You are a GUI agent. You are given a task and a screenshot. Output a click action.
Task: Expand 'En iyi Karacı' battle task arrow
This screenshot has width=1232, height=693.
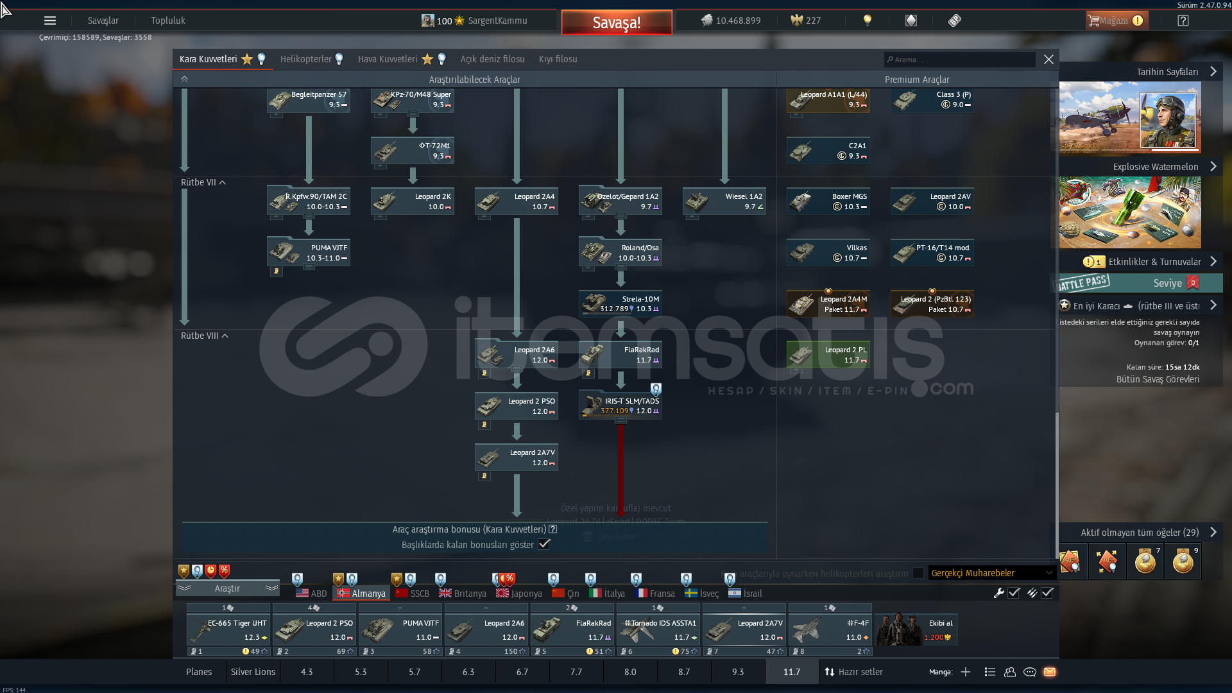(x=1213, y=305)
